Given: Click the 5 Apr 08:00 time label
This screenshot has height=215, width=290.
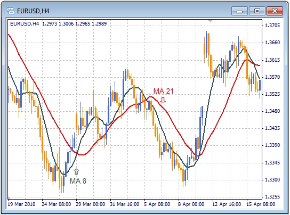Looking at the screenshot, I should [x=157, y=204].
